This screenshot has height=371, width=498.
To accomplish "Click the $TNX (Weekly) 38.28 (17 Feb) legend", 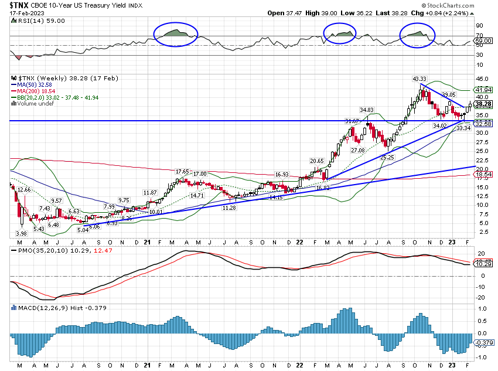I will (x=68, y=78).
